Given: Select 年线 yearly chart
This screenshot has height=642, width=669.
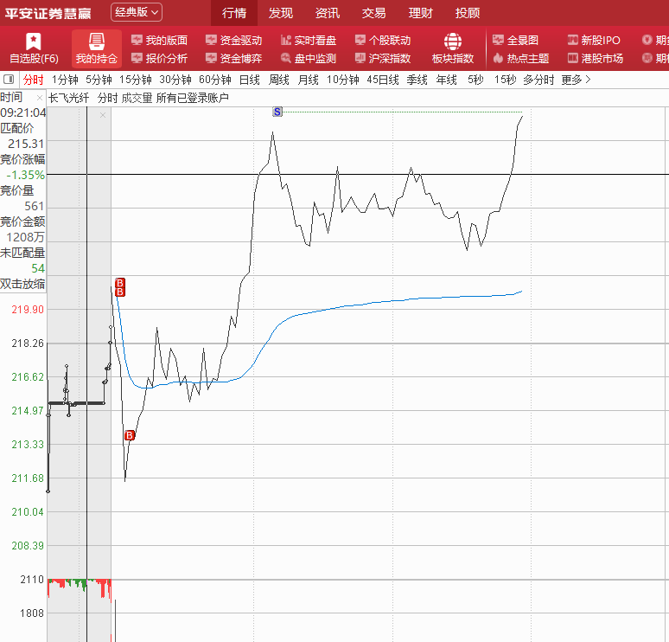Looking at the screenshot, I should 446,80.
